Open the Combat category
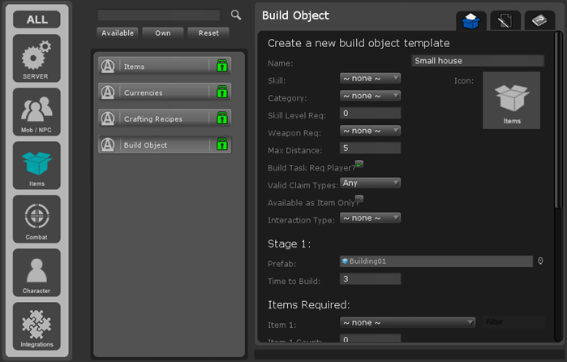Image resolution: width=567 pixels, height=362 pixels. click(x=37, y=219)
